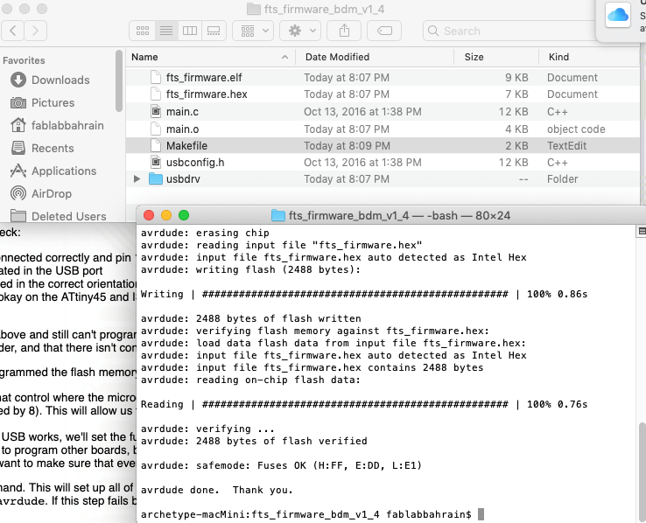Go back in Finder history

[x=13, y=31]
